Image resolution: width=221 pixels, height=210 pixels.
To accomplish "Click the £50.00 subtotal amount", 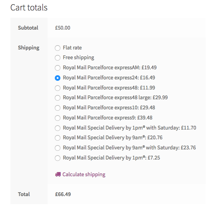I will (x=62, y=28).
